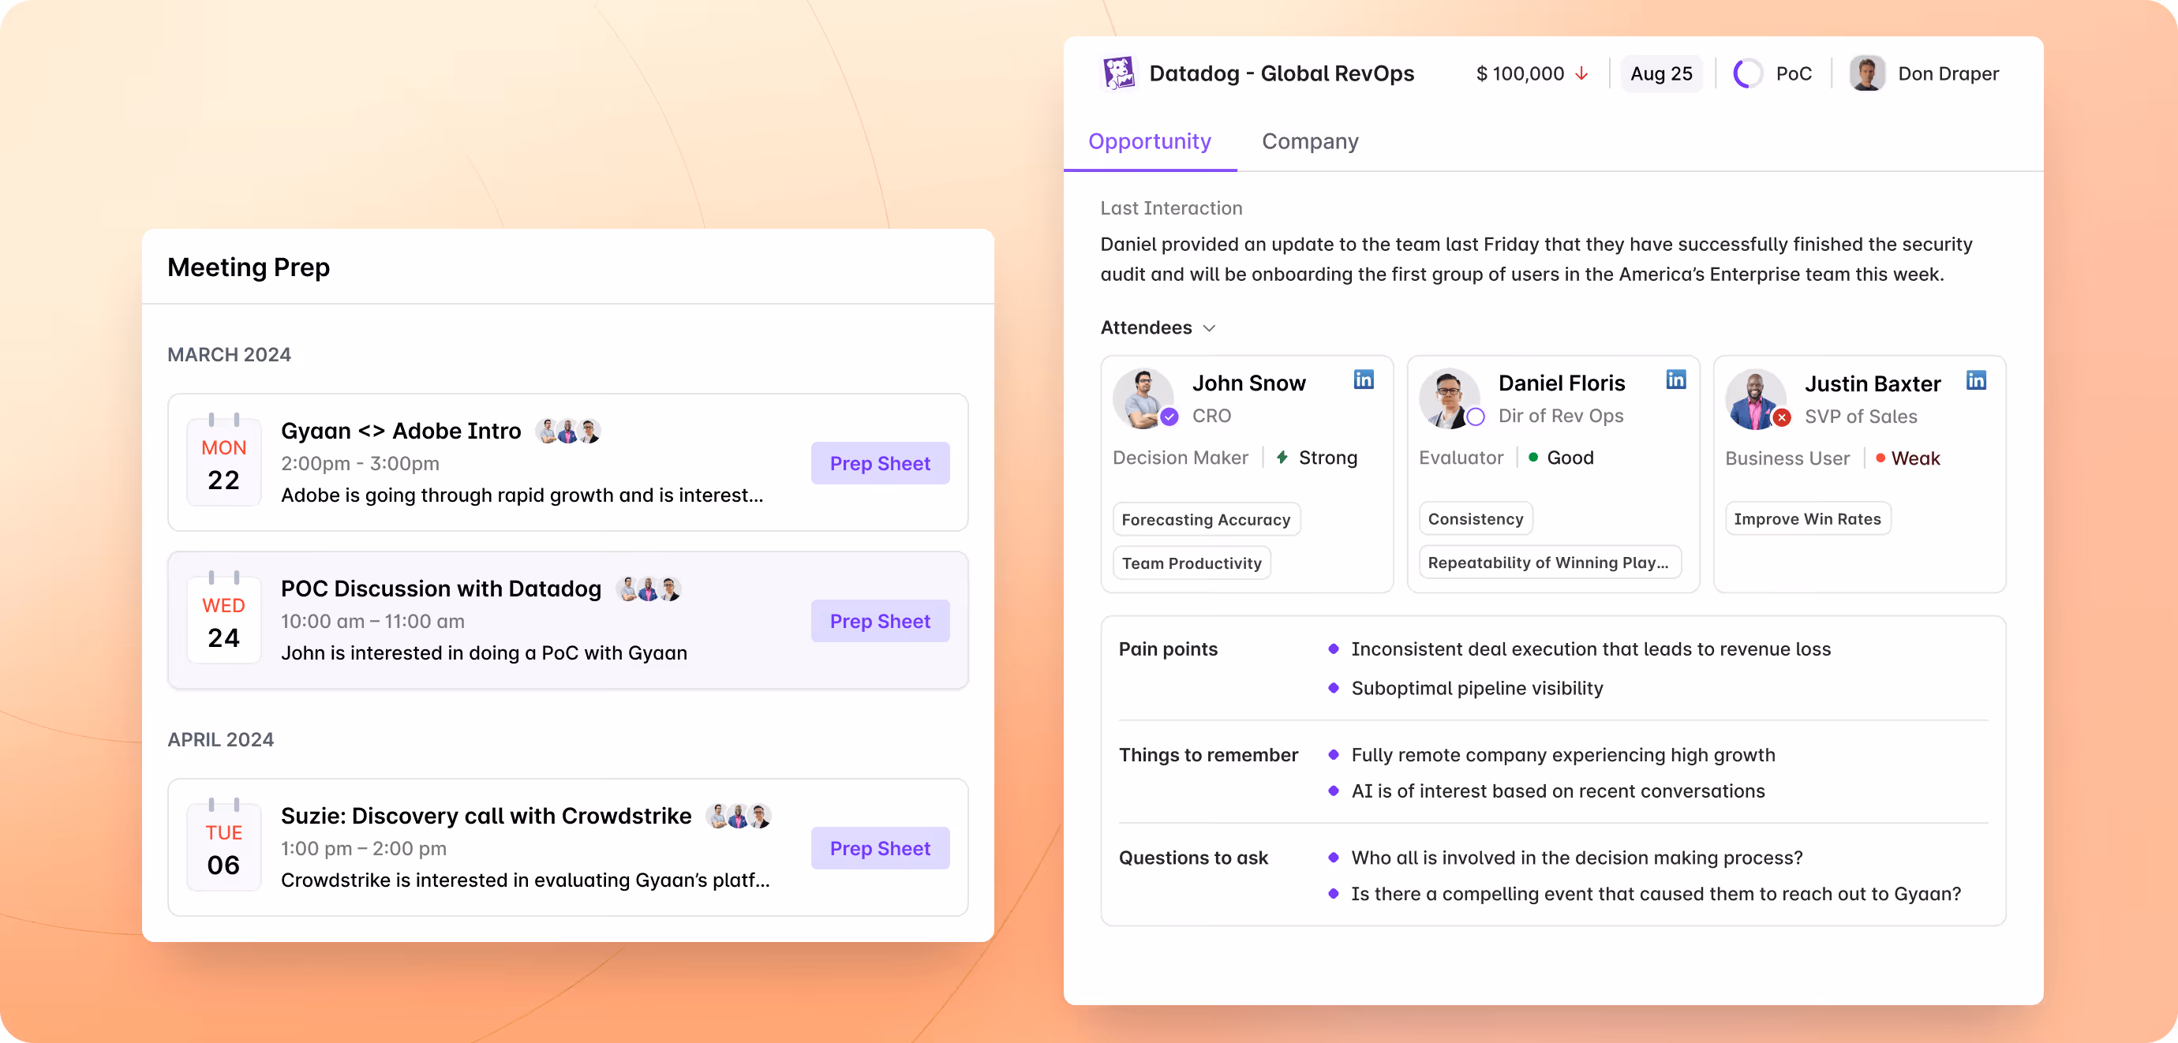Viewport: 2178px width, 1043px height.
Task: Click the green Good status dot
Action: [1532, 458]
